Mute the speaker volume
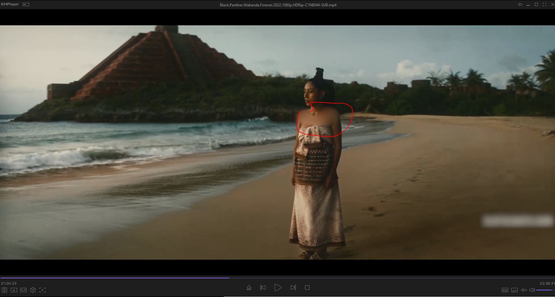The width and height of the screenshot is (555, 297). click(532, 290)
